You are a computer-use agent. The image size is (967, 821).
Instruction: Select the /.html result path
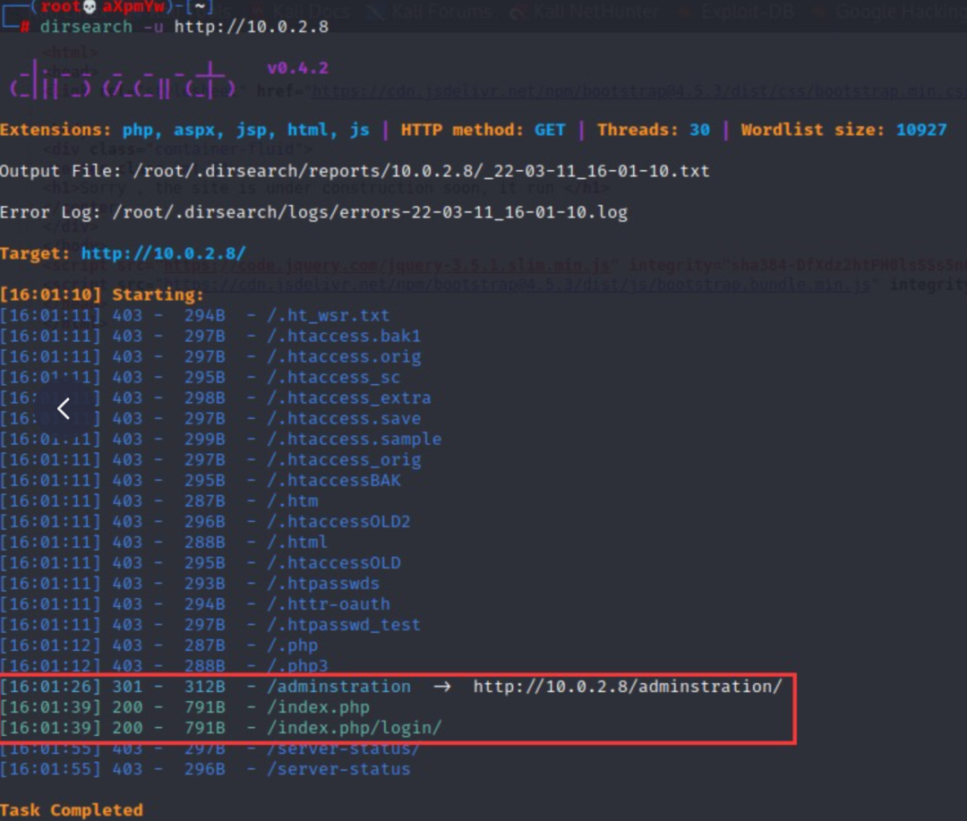(297, 543)
